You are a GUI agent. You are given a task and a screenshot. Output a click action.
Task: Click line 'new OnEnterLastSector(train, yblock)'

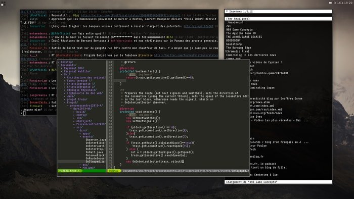tap(155, 162)
